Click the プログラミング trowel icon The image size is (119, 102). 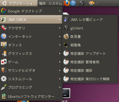[x=4, y=87]
